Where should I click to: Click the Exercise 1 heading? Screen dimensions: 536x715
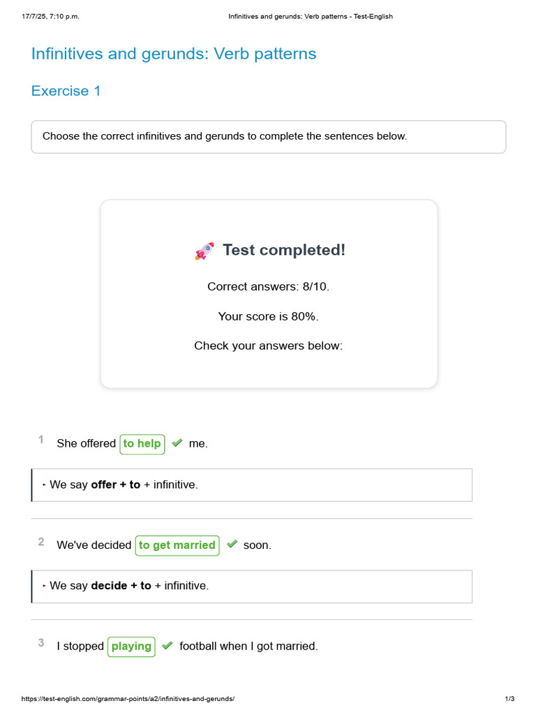click(x=66, y=91)
